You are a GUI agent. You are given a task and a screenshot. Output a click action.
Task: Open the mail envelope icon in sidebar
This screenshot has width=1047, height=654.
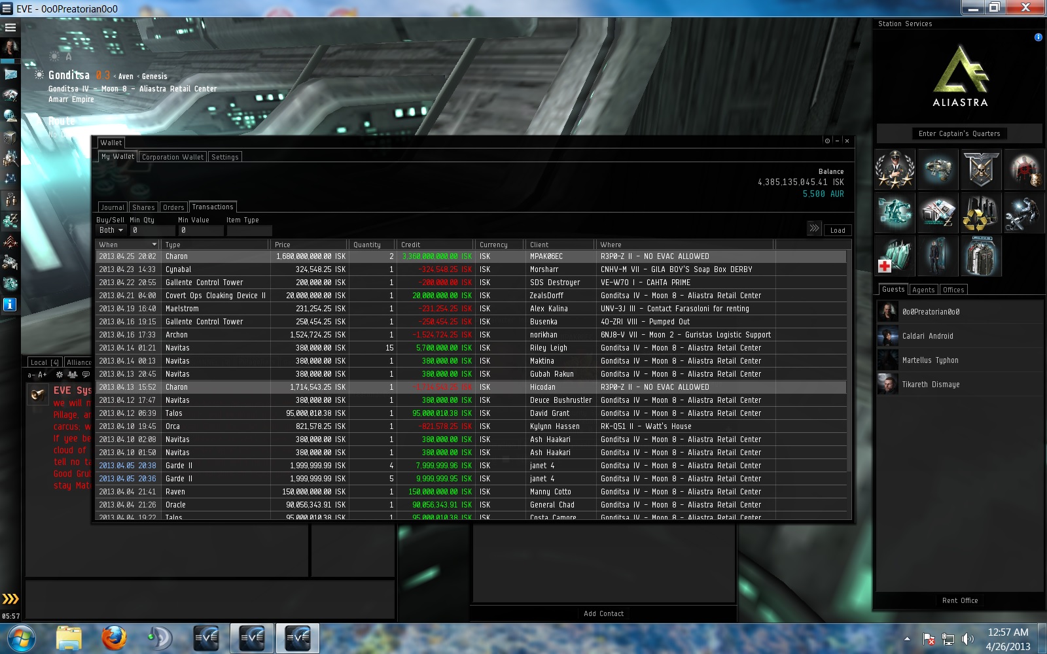[10, 75]
